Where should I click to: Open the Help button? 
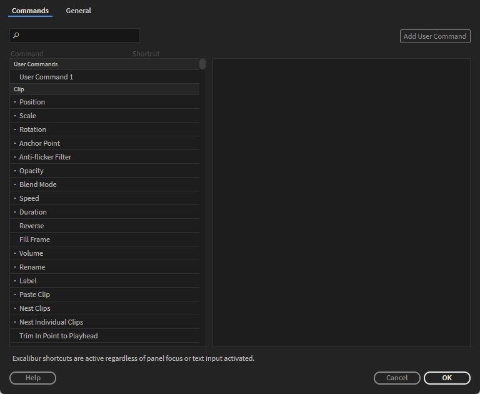click(32, 378)
